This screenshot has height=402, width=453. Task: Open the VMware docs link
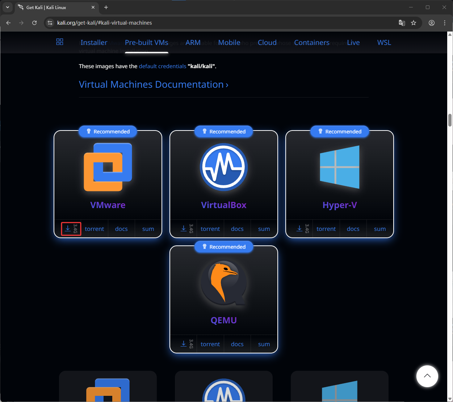pyautogui.click(x=121, y=229)
